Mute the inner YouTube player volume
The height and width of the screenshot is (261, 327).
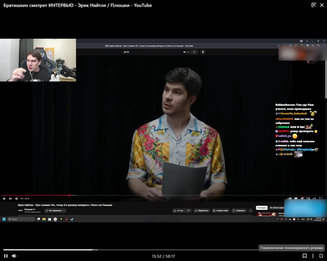coord(16,198)
